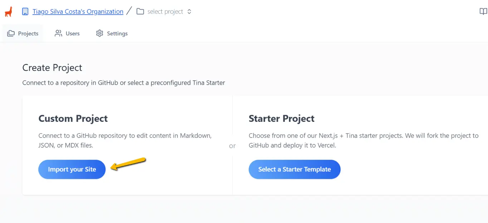Open "Tiago Silva Costa's Organization" link
The height and width of the screenshot is (223, 488).
[x=78, y=11]
